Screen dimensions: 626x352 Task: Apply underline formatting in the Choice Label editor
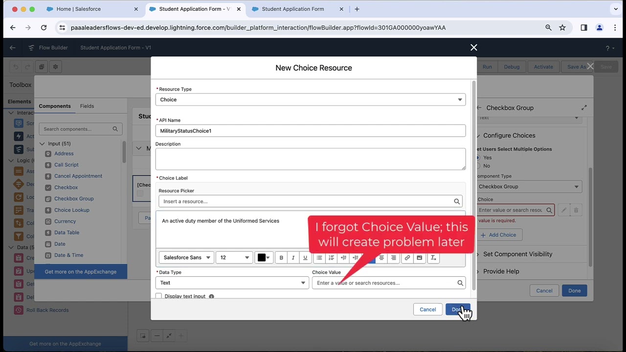click(305, 258)
